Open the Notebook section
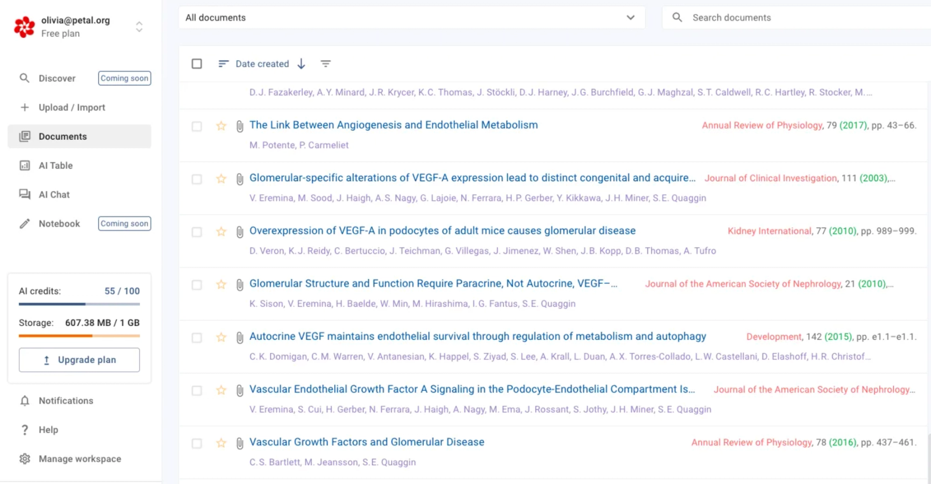The width and height of the screenshot is (931, 484). pyautogui.click(x=59, y=223)
